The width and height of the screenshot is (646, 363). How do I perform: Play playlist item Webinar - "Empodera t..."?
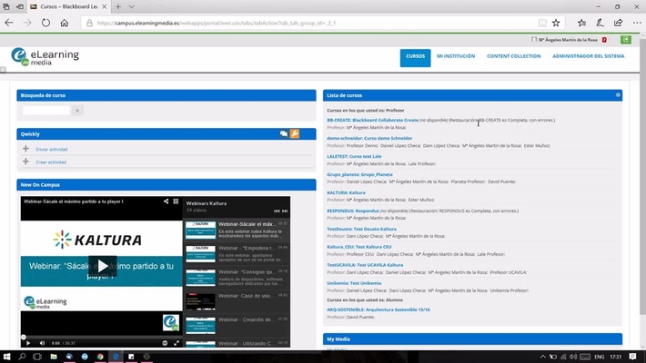pos(237,253)
